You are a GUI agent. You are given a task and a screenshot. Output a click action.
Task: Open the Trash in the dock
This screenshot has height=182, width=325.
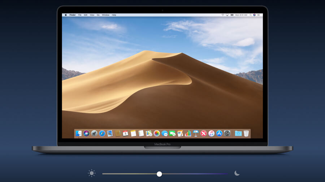(246, 133)
